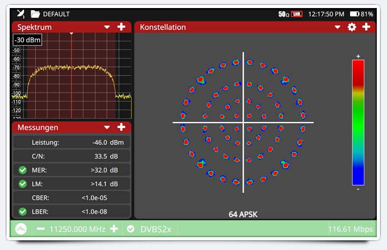Tap the red LNB indicator icon
387x250 pixels.
click(x=297, y=14)
